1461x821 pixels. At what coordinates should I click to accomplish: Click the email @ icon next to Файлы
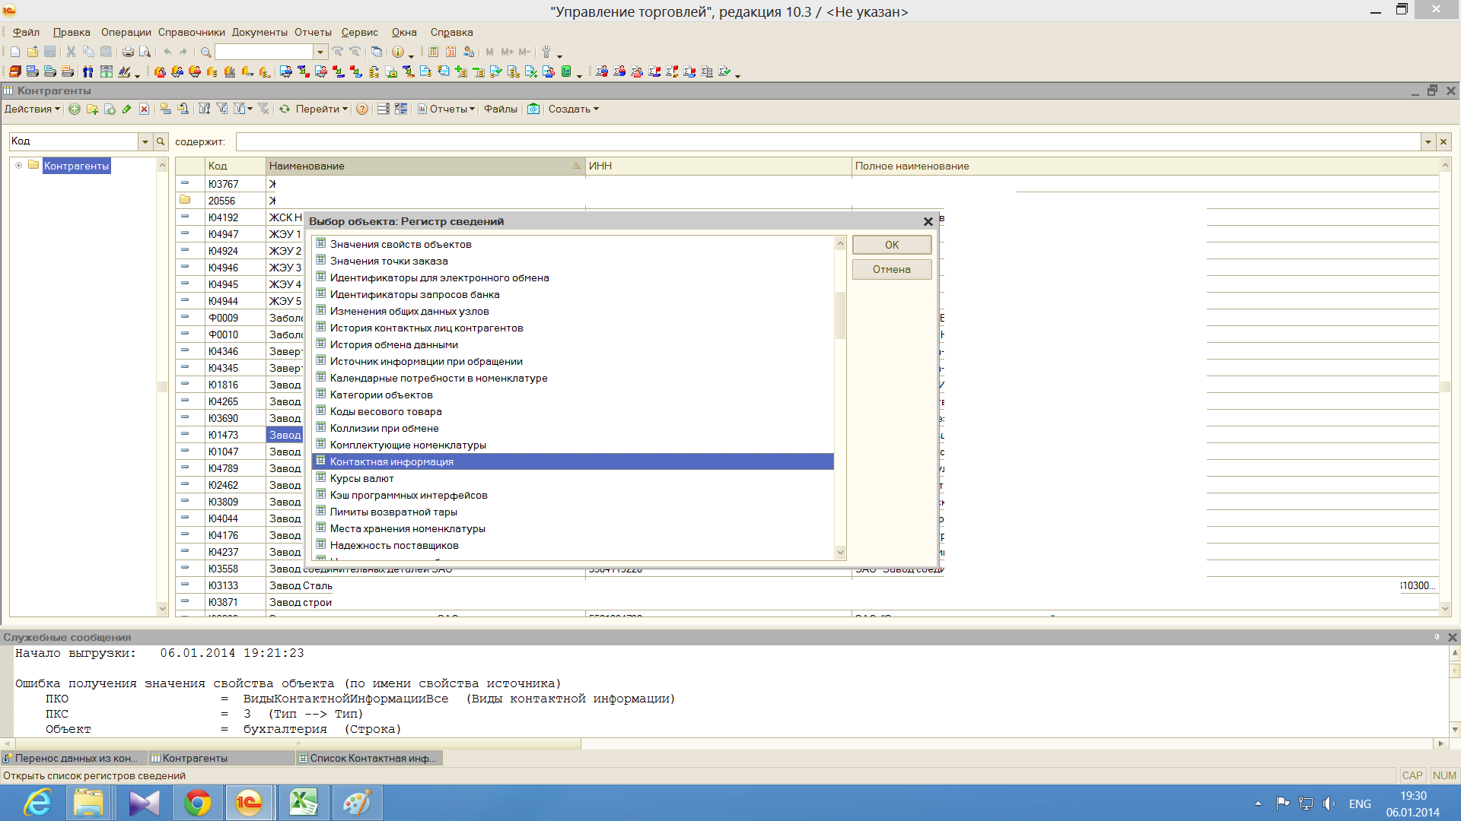point(533,109)
